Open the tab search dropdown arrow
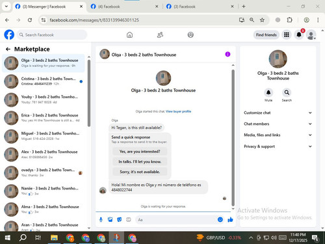This screenshot has height=244, width=325. pos(6,7)
